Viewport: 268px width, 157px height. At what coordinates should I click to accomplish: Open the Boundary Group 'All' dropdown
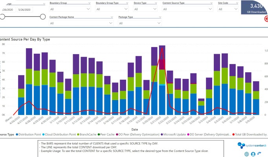click(70, 9)
